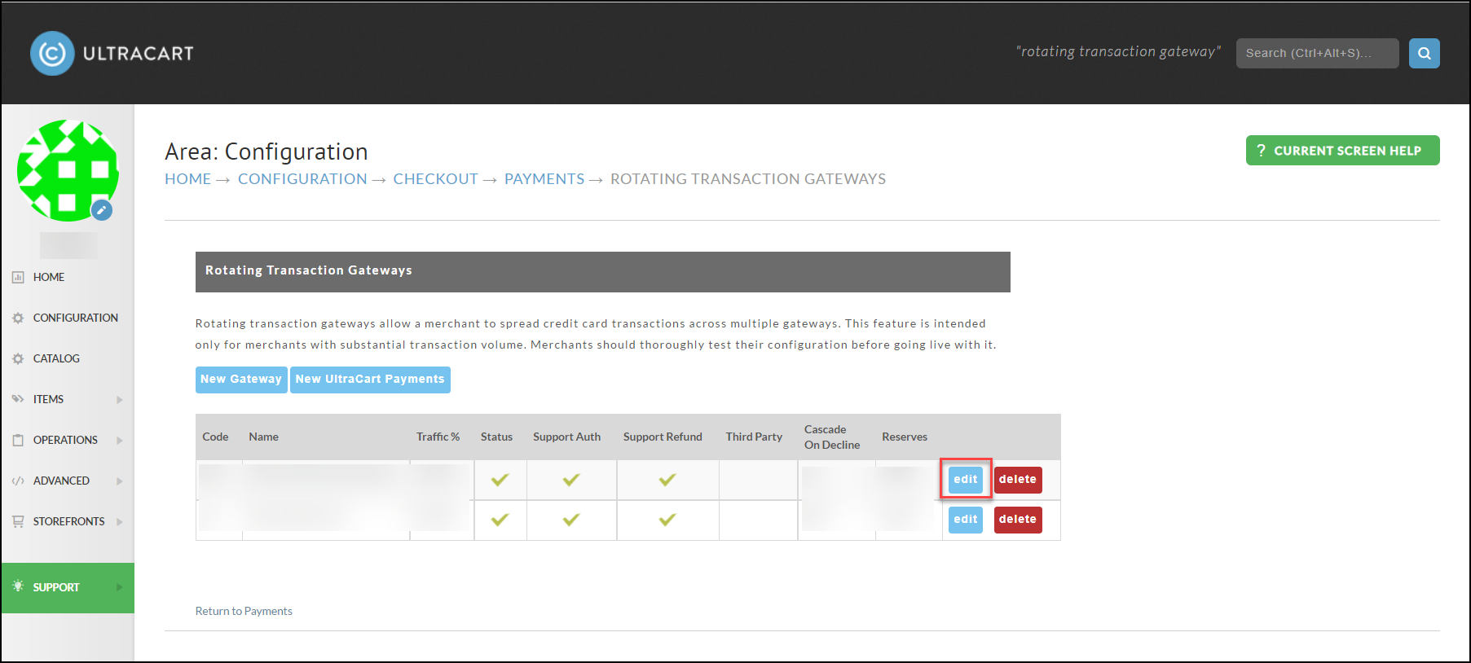This screenshot has height=663, width=1471.
Task: Click the Items tag icon
Action: pos(18,399)
